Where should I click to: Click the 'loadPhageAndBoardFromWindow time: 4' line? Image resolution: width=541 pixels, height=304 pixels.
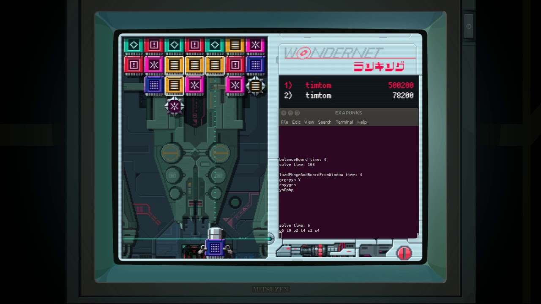click(x=321, y=175)
